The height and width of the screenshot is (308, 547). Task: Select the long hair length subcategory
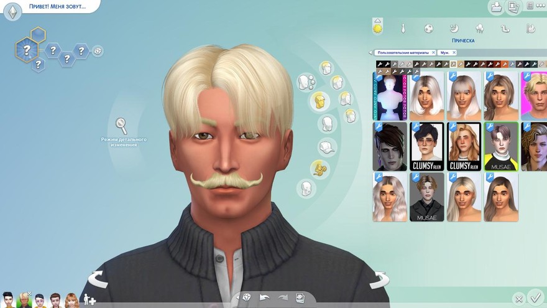(345, 99)
